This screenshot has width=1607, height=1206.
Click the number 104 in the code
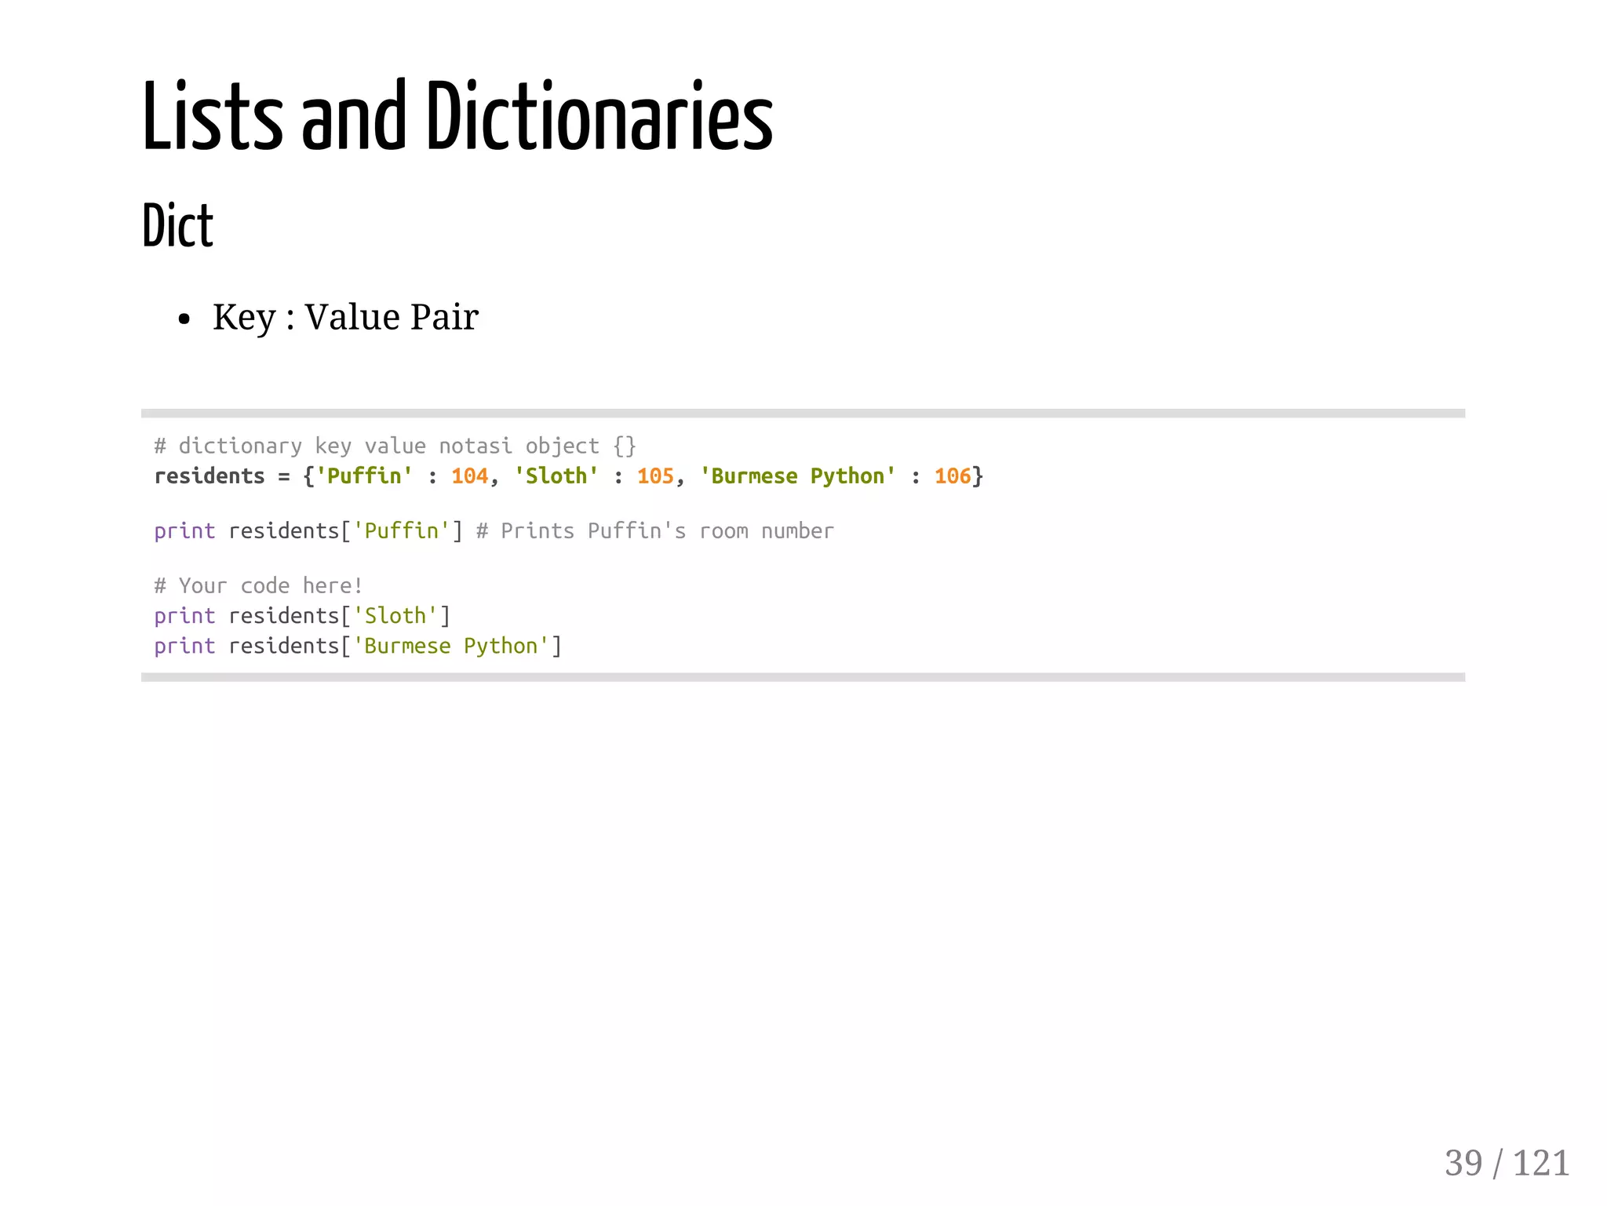[469, 476]
